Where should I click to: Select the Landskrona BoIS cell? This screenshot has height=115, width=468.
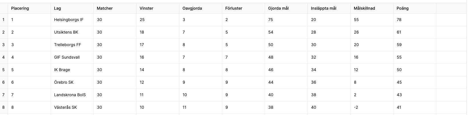pos(72,95)
